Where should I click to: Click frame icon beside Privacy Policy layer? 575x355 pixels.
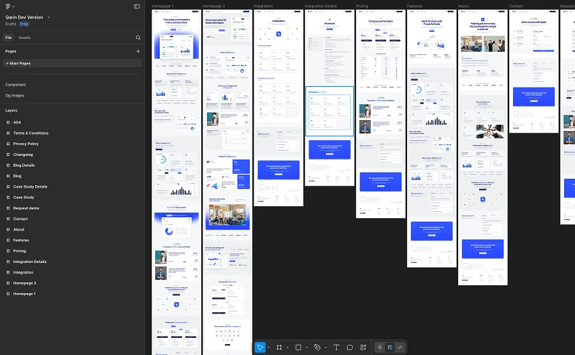(8, 144)
